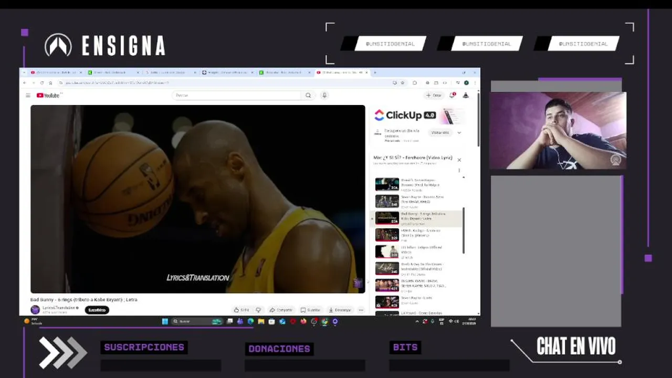Open the Mix playlist three-dot options

pyautogui.click(x=459, y=170)
